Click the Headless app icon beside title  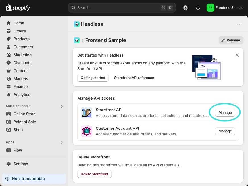coord(77,24)
